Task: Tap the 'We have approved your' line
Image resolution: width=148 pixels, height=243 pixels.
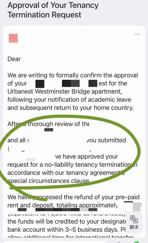Action: (x=87, y=156)
